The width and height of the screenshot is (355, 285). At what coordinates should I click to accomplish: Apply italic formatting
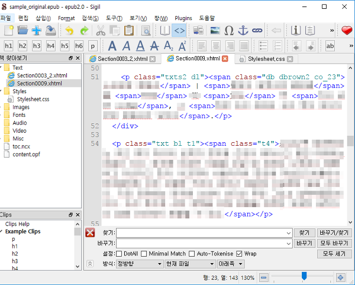[x=127, y=46]
